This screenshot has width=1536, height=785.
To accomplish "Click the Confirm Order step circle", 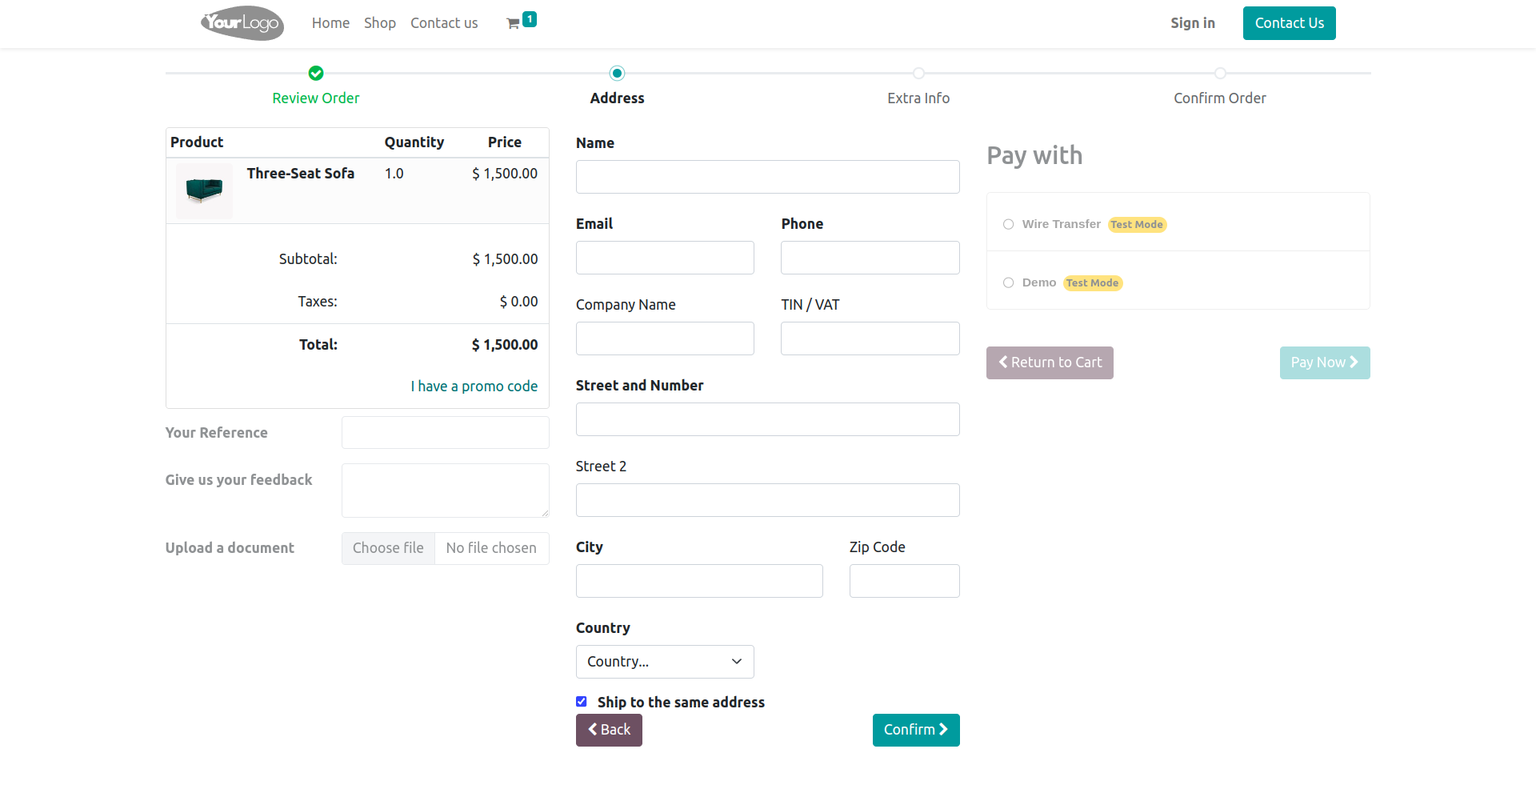I will (1220, 74).
